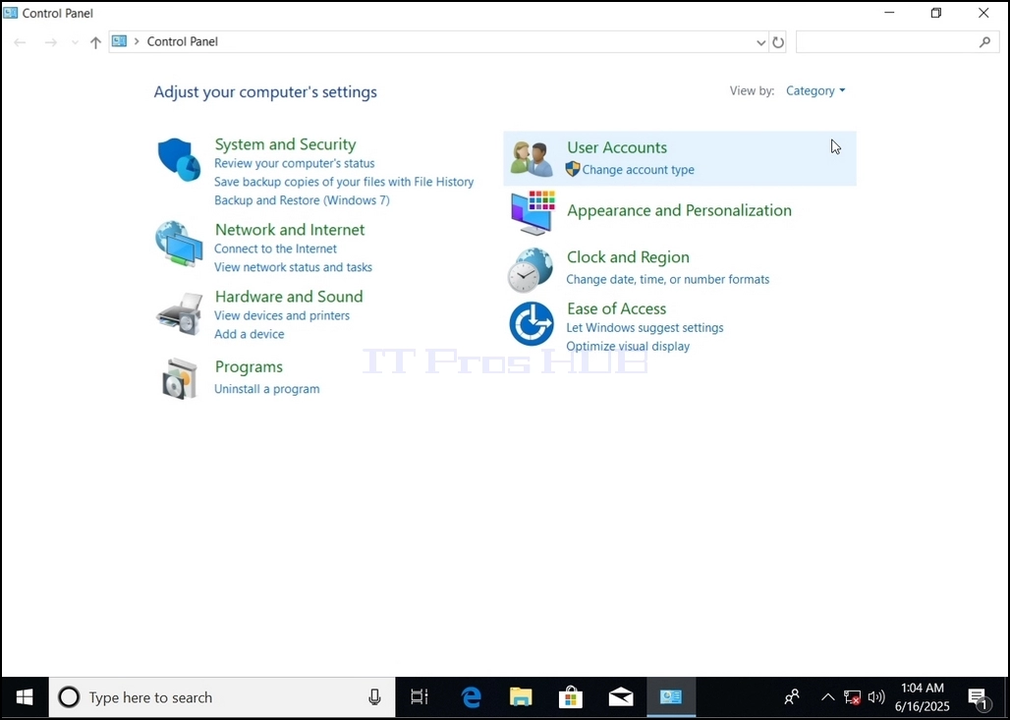The height and width of the screenshot is (720, 1010).
Task: Click the Network and Internet globe icon
Action: tap(179, 244)
